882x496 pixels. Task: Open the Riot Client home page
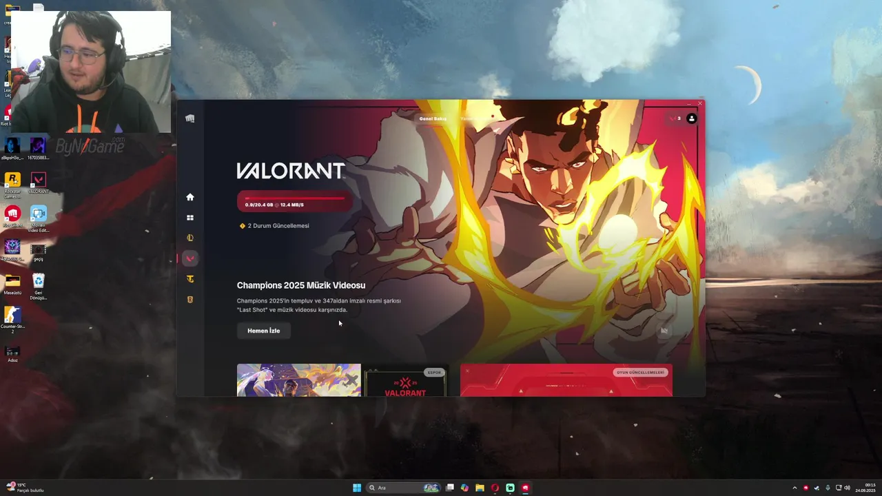(190, 197)
